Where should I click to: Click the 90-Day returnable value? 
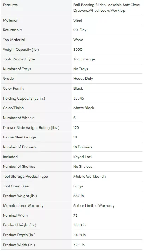80,30
